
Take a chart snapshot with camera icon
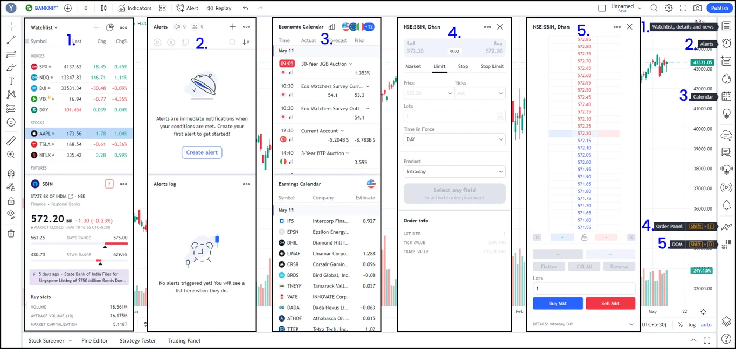click(698, 8)
